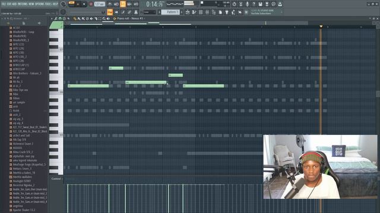Open the TOOLS menu
The height and width of the screenshot is (213, 380).
[49, 4]
